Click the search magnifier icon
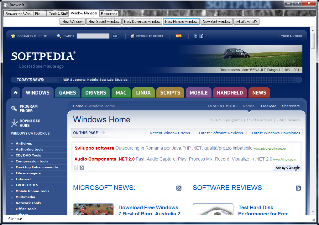Image resolution: width=319 pixels, height=225 pixels. 59,36
